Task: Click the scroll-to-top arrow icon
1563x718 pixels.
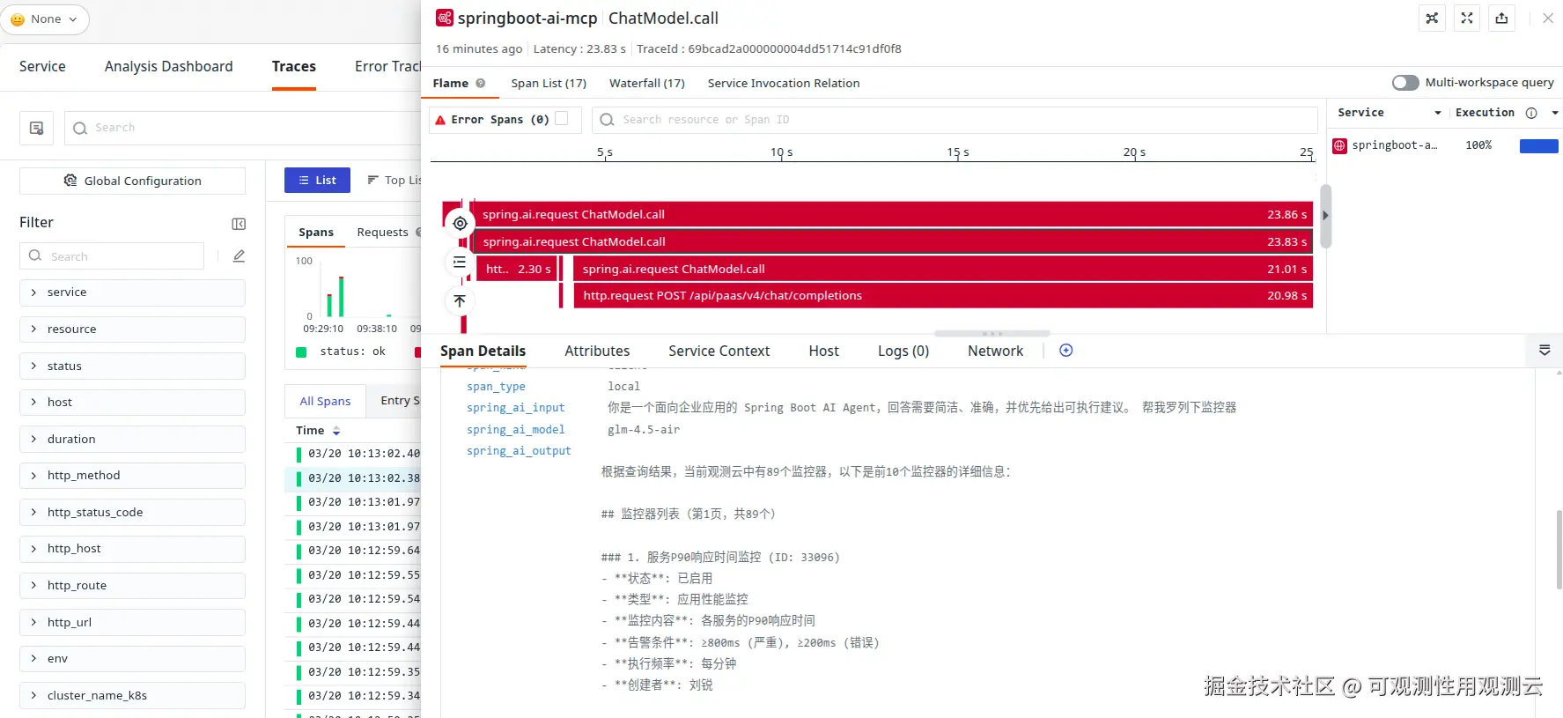Action: (x=460, y=301)
